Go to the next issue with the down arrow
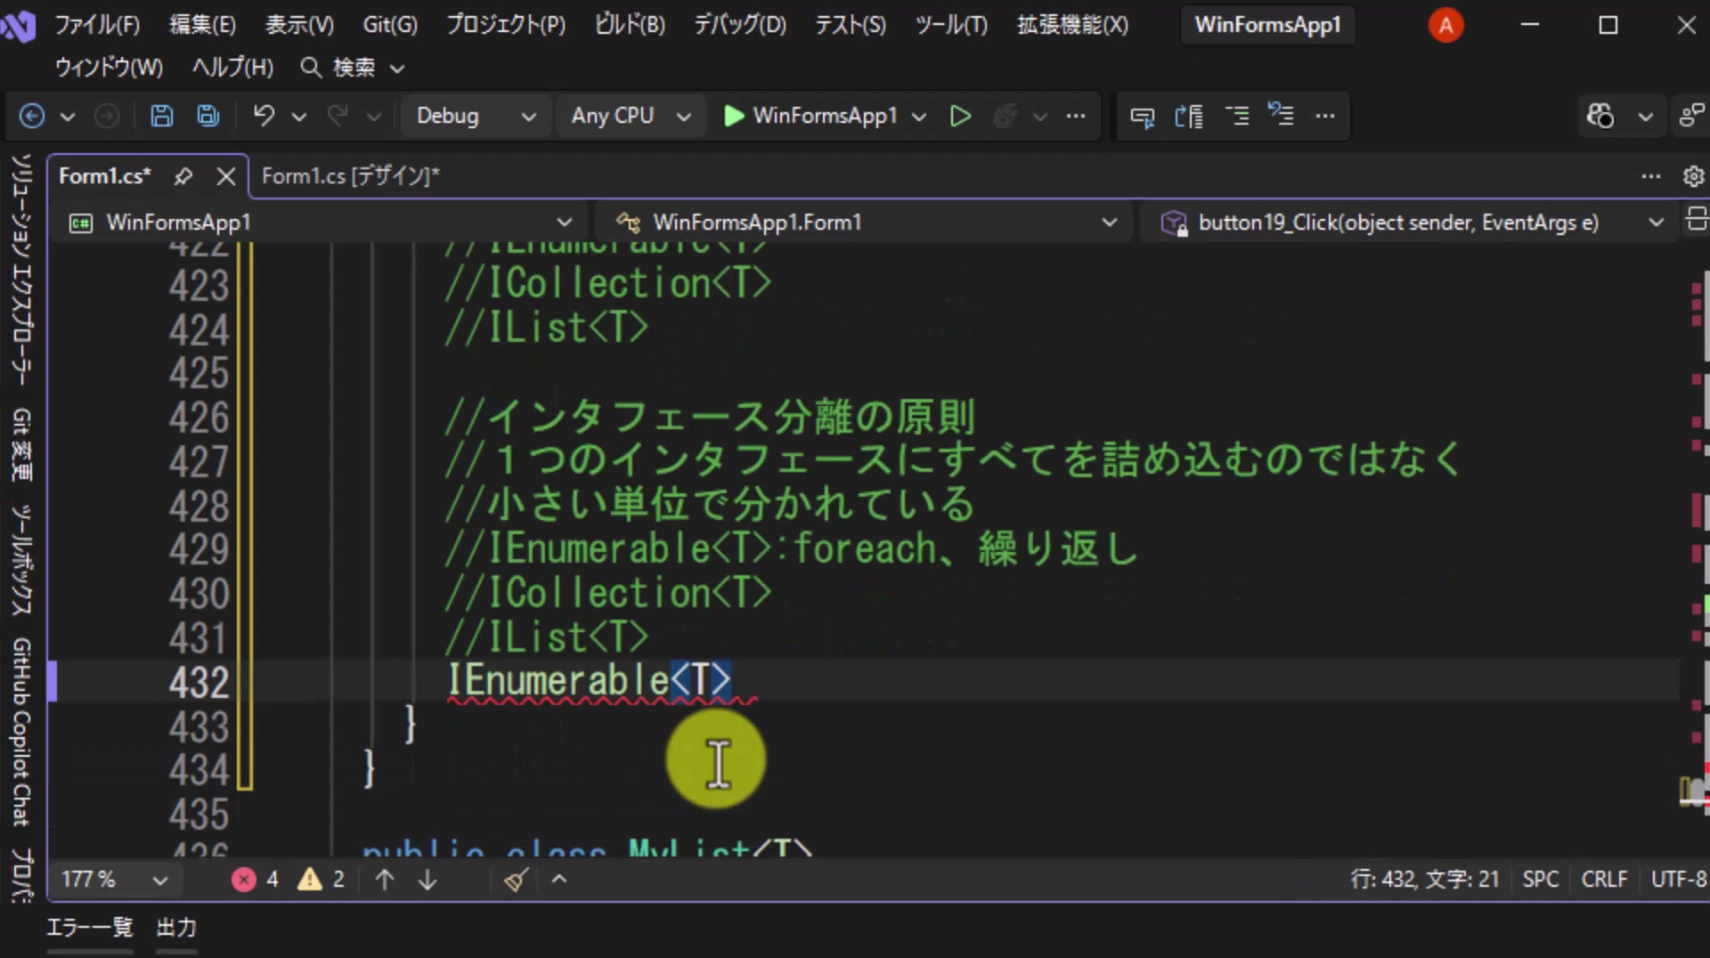The width and height of the screenshot is (1710, 958). [427, 880]
